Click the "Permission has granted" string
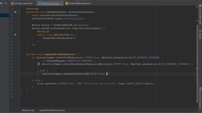 click(x=99, y=84)
